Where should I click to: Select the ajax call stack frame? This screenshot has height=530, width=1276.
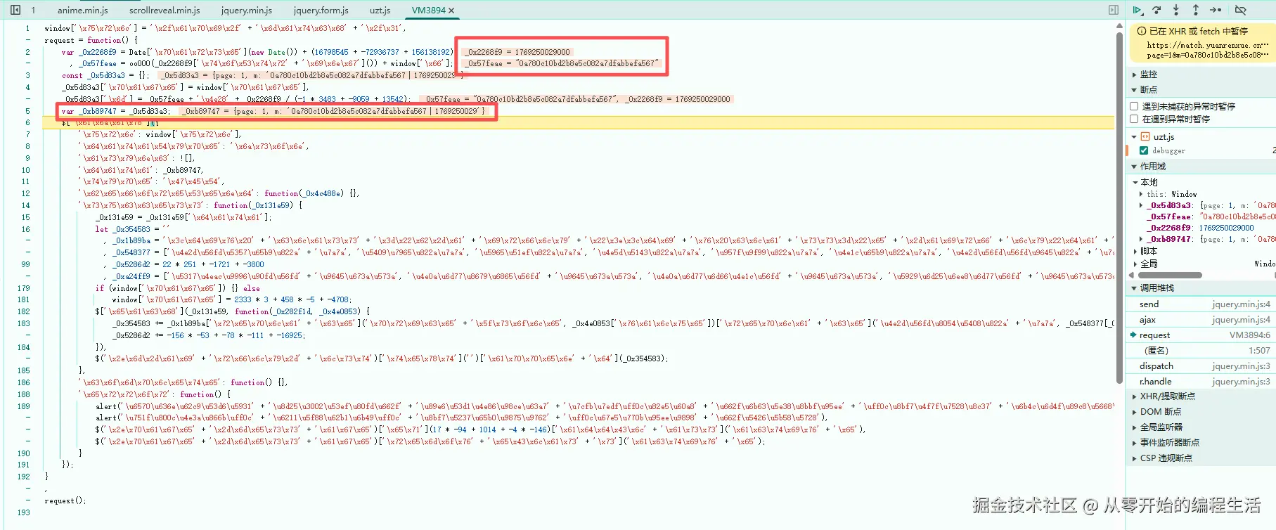[1202, 320]
